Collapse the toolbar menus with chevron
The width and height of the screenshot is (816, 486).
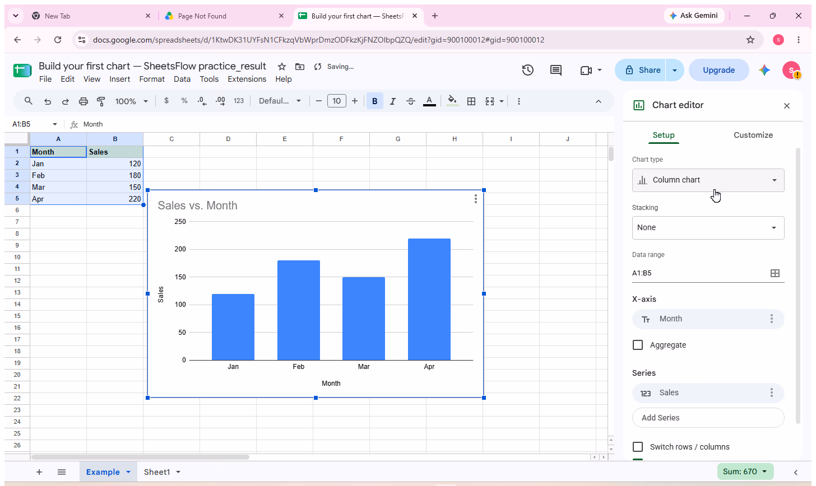click(598, 101)
